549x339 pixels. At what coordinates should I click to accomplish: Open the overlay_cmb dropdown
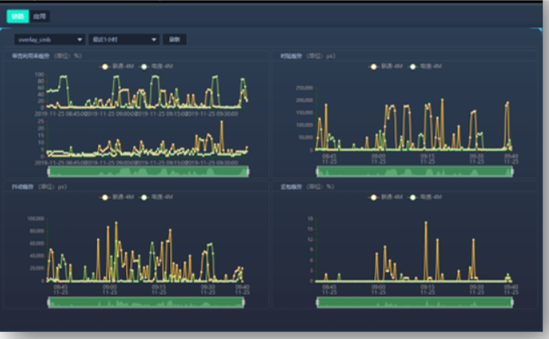50,38
